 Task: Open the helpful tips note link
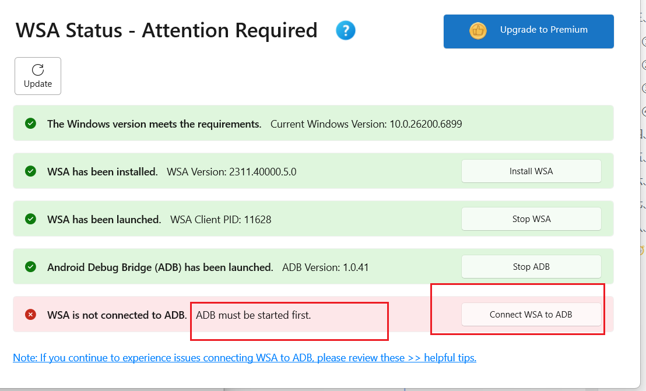[244, 357]
